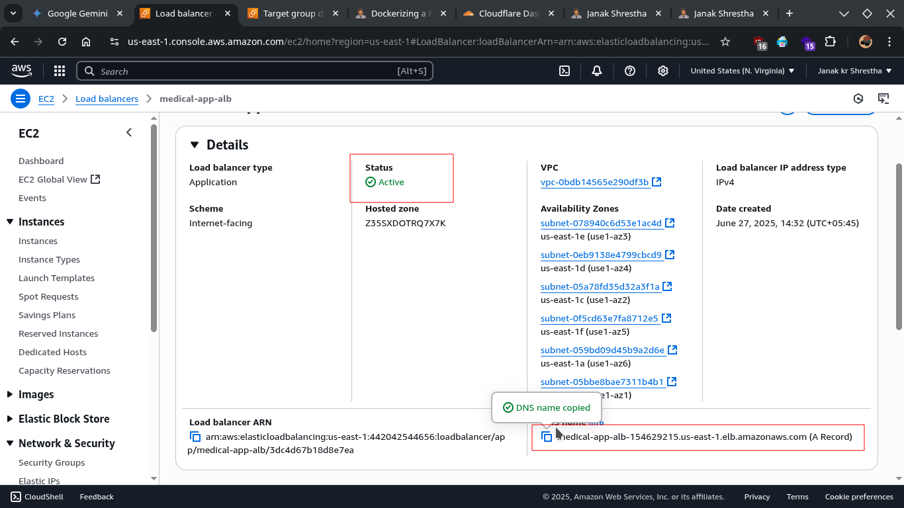Expand Elastic Block Store section

click(10, 419)
